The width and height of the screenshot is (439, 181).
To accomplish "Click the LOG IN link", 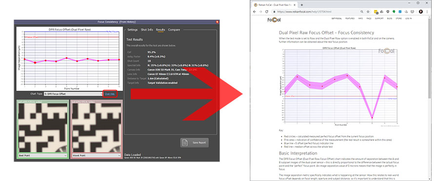I will click(x=408, y=19).
